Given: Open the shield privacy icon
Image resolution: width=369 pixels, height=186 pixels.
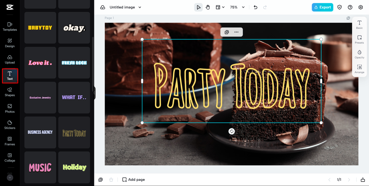Looking at the screenshot, I should (340, 7).
